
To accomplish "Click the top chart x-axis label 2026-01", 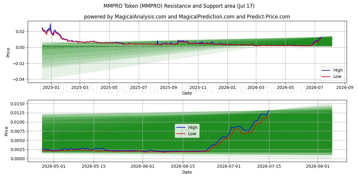I will (227, 88).
